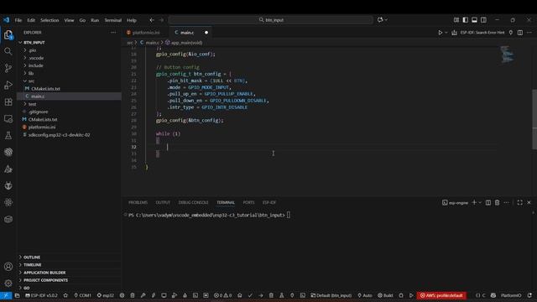Open the .gitignore file
Screen dimensions: 537x302
tap(69, 112)
